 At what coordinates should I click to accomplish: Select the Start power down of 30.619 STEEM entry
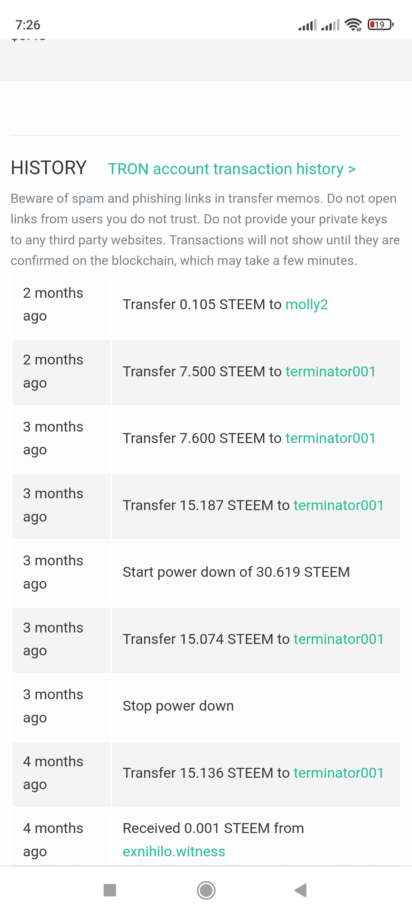click(236, 572)
